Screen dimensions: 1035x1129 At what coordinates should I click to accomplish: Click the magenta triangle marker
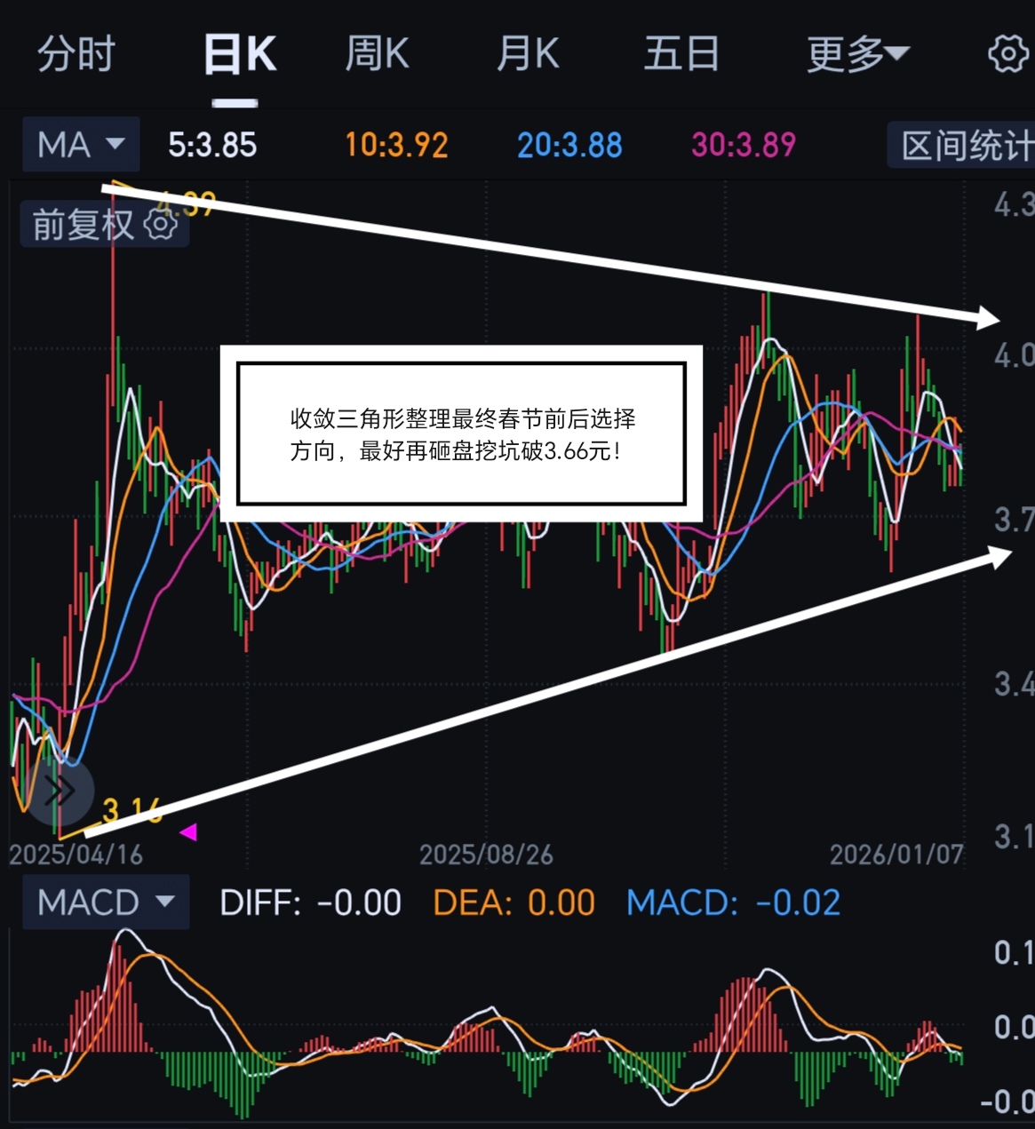188,832
